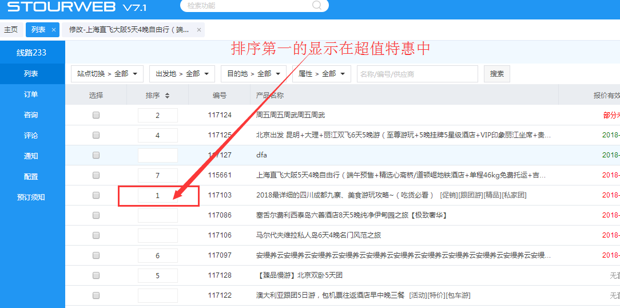Expand the 出发地 filter dropdown
The width and height of the screenshot is (620, 308).
pos(182,74)
